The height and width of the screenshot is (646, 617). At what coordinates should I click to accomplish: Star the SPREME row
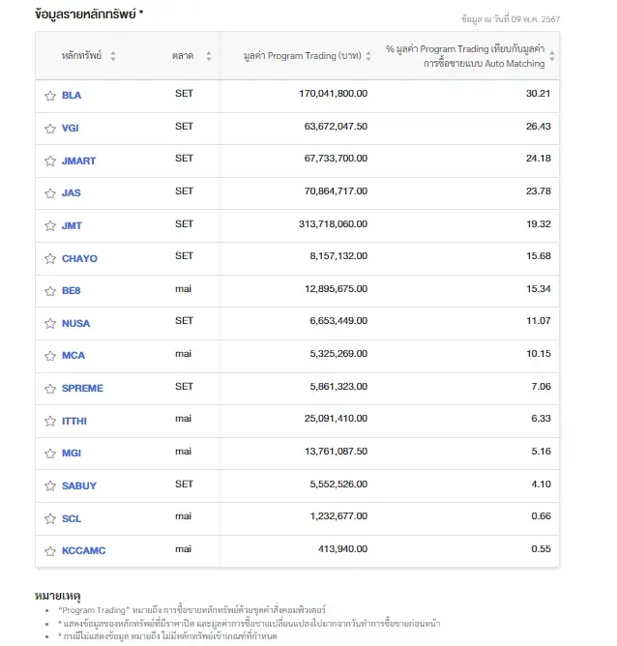pyautogui.click(x=50, y=389)
